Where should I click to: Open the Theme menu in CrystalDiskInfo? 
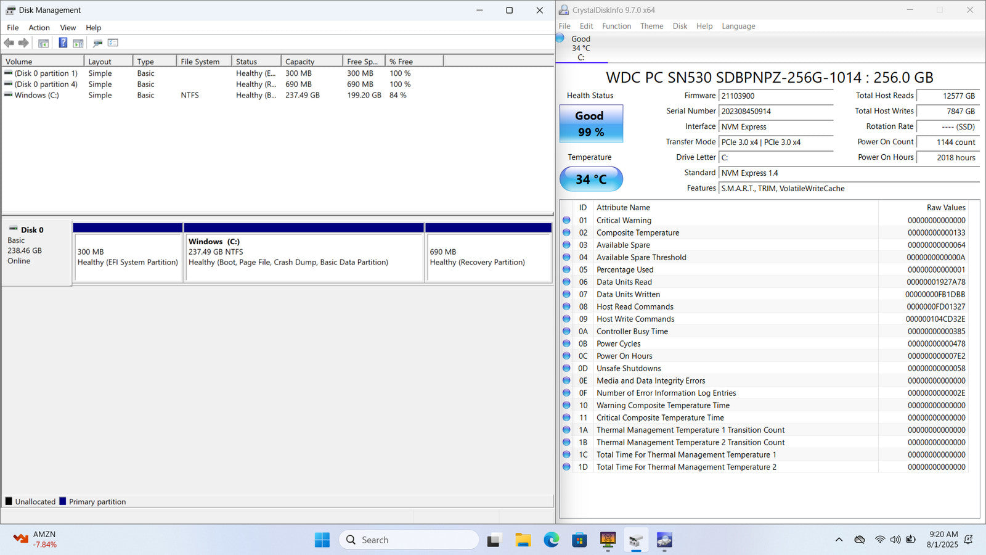651,27
